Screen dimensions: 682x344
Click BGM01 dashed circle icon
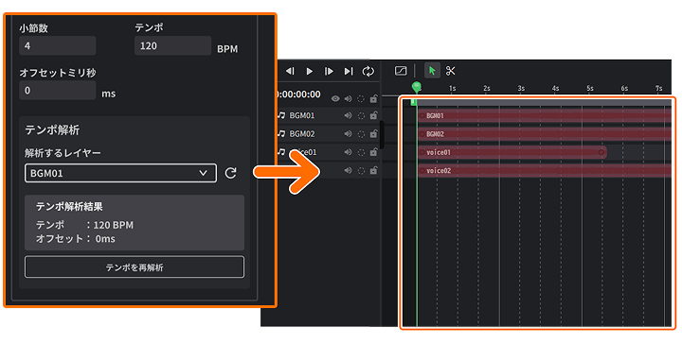361,116
